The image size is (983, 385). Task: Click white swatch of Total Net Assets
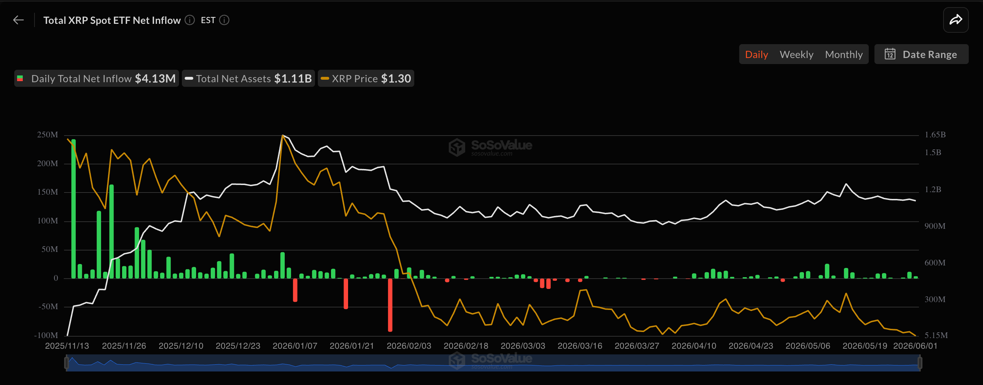point(189,79)
